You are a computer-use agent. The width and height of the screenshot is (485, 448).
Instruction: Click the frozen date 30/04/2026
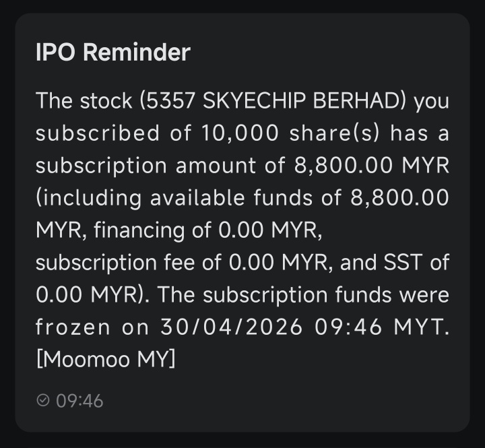pyautogui.click(x=231, y=327)
